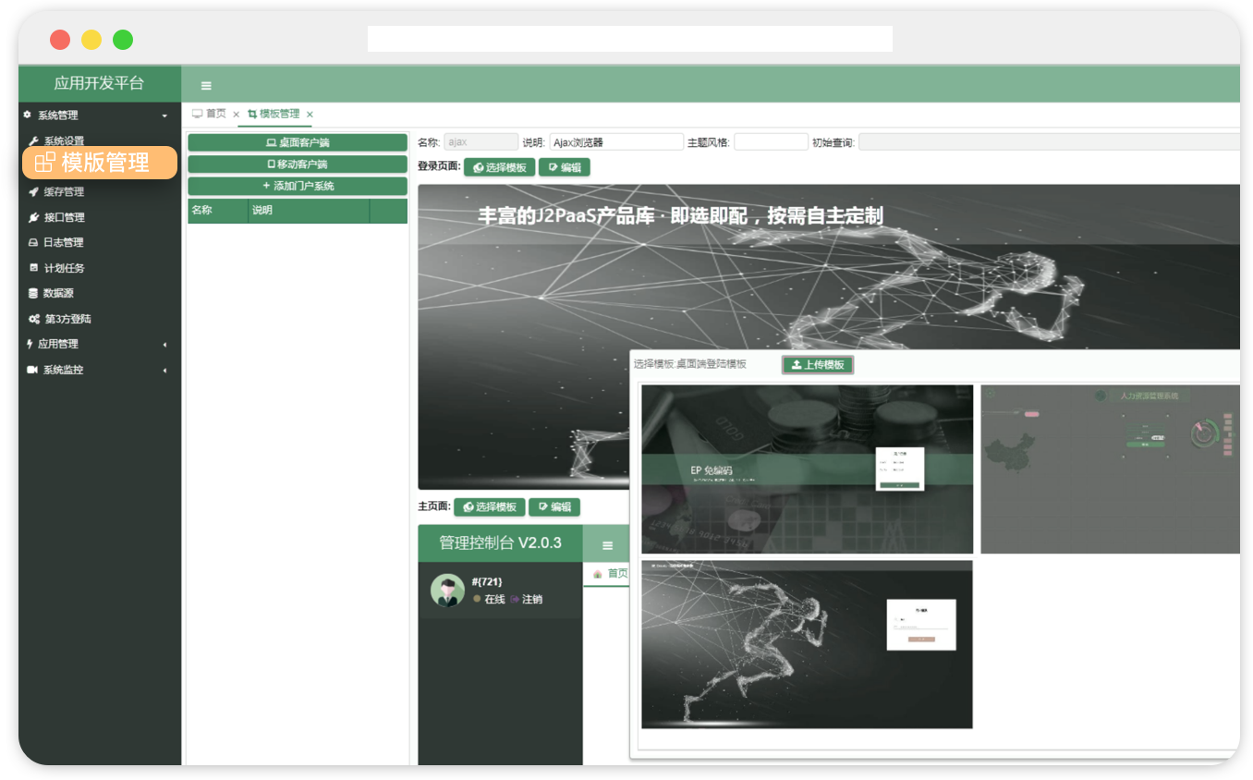Click the 在线 status link

[489, 600]
